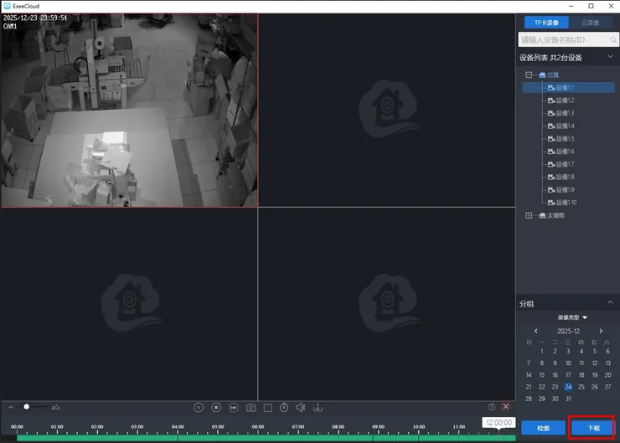Select camera 設備1:4 in device tree
This screenshot has height=443, width=620.
(x=561, y=126)
